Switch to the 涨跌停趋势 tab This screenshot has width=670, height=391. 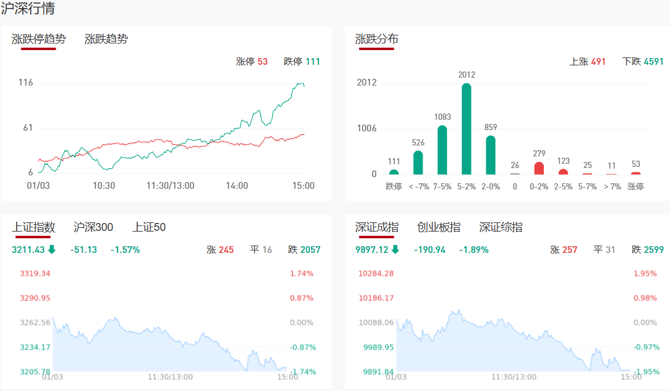click(x=39, y=39)
